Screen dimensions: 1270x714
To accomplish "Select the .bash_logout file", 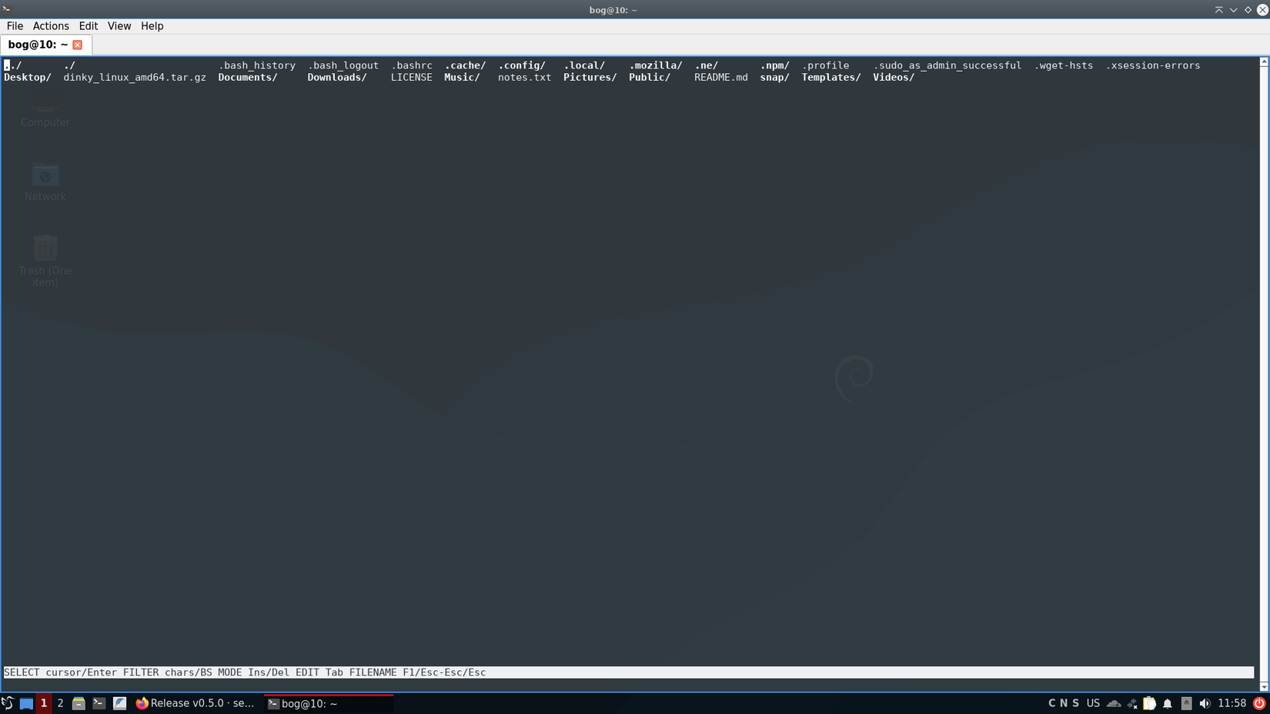I will click(x=343, y=65).
